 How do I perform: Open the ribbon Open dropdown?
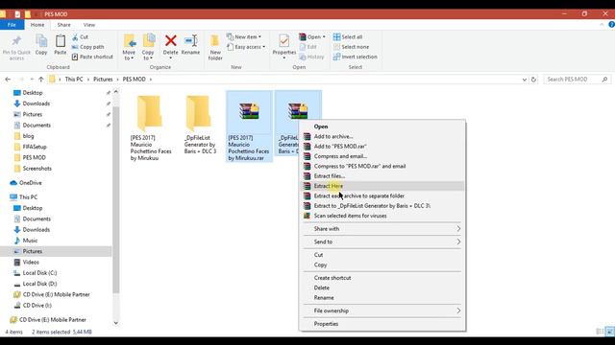point(312,36)
